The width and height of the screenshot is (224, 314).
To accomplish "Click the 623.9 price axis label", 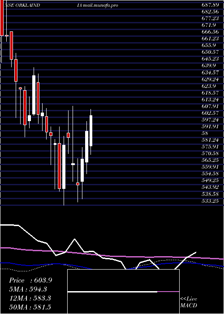I will 209,86.
